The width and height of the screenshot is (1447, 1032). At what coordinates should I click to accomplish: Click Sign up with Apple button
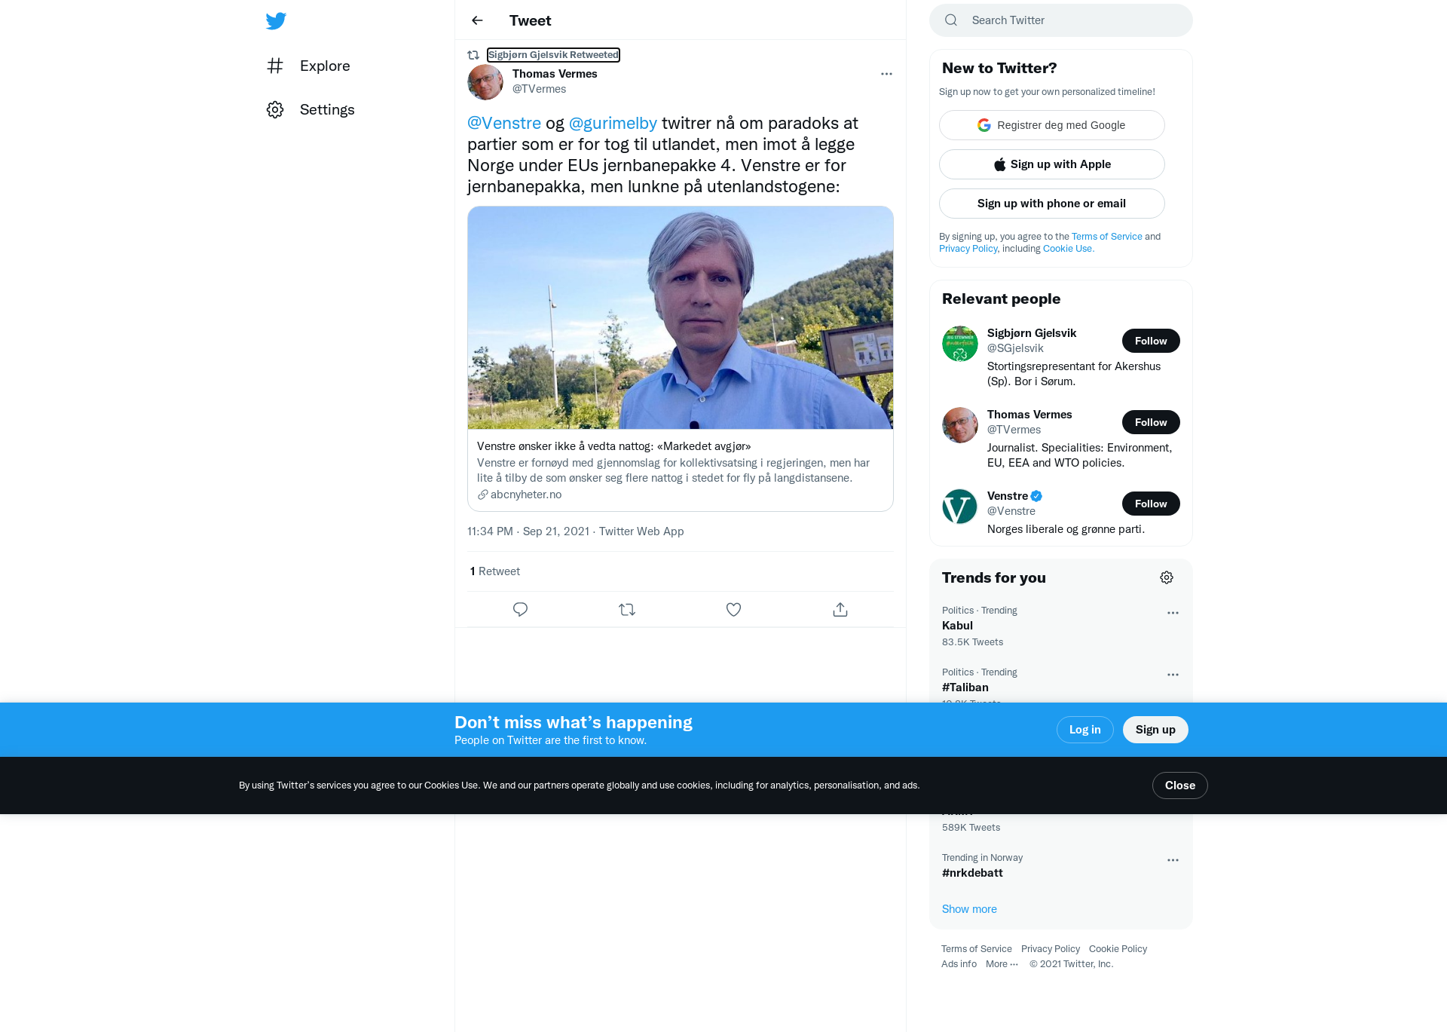pos(1051,164)
